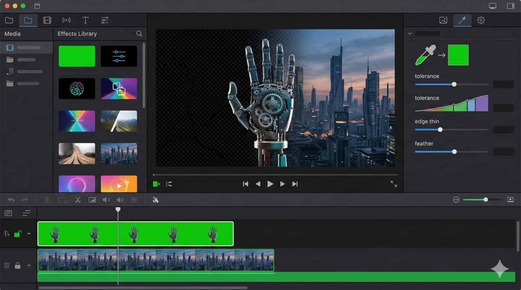Viewport: 521px width, 290px height.
Task: Expand the gray folder item in Media sidebar
Action: coord(10,60)
